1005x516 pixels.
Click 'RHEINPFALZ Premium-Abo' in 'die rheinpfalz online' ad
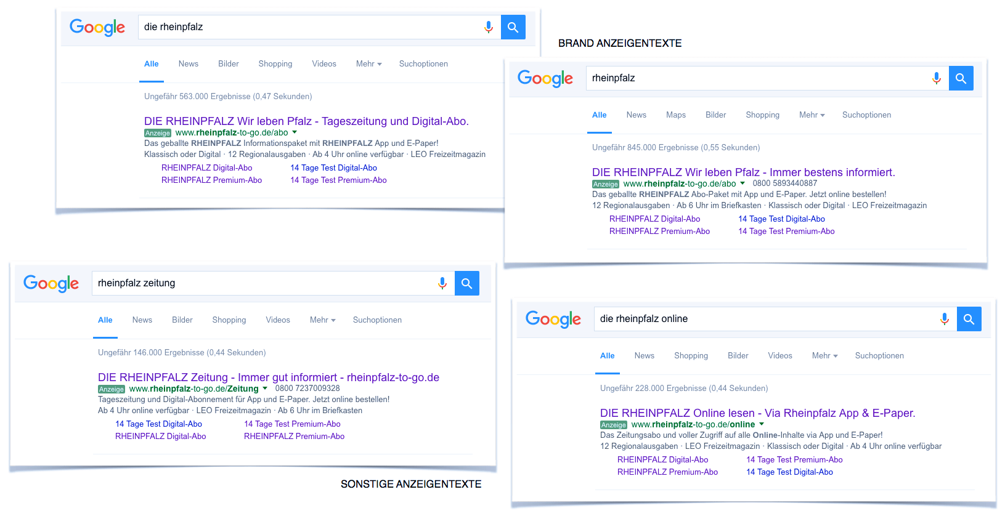(668, 472)
